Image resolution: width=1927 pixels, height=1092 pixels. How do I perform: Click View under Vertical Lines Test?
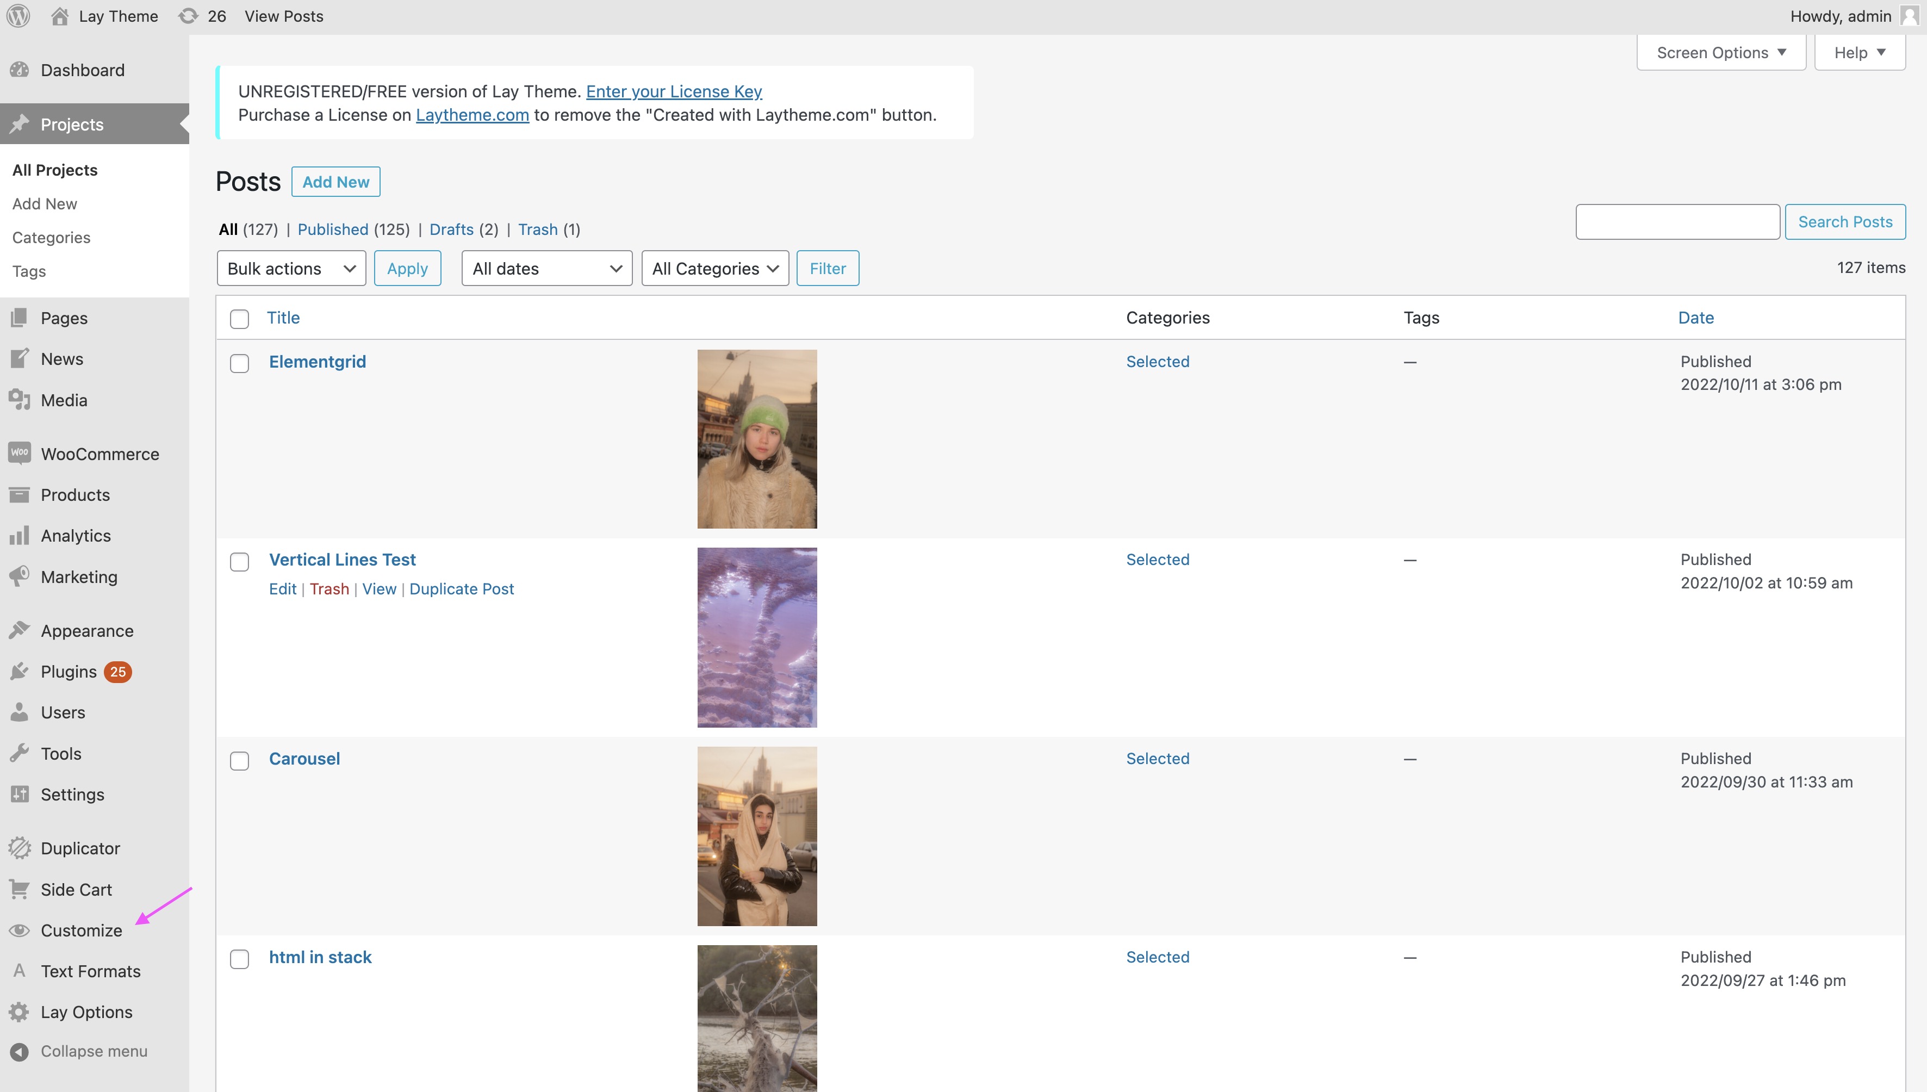pos(378,589)
